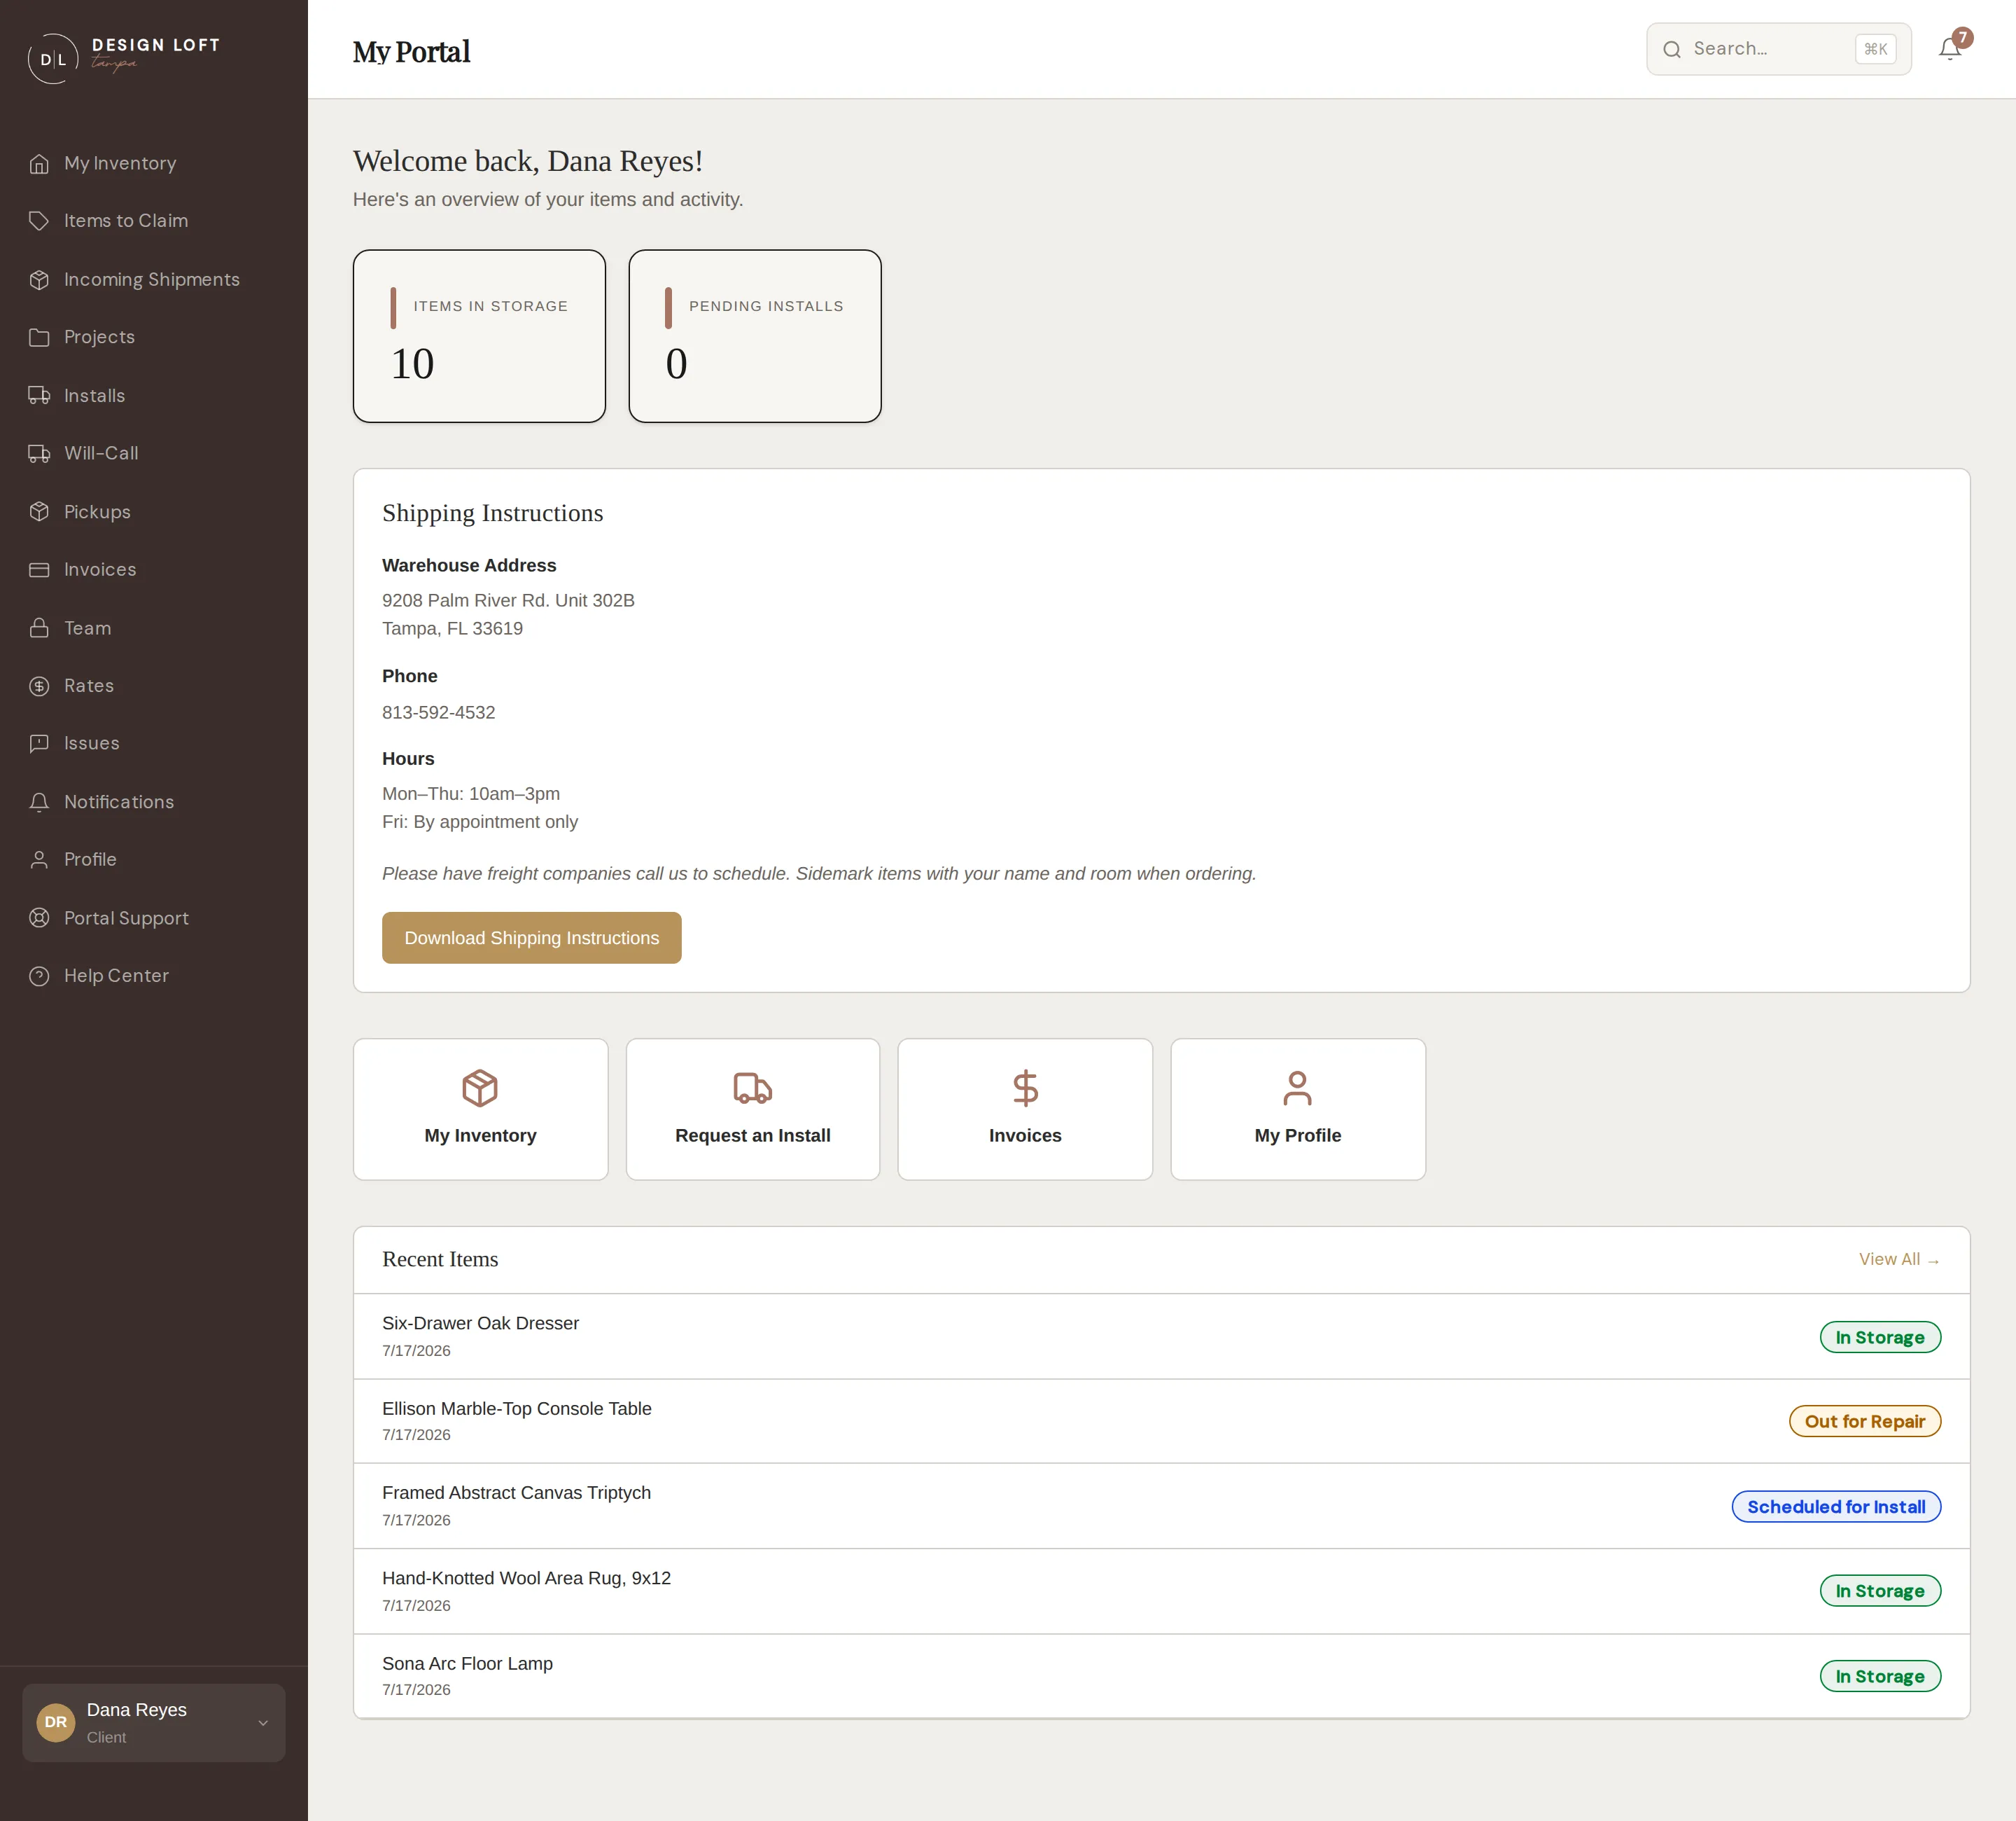Open the Invoices quick action card
Screen dimensions: 2016x1821
1025,1109
